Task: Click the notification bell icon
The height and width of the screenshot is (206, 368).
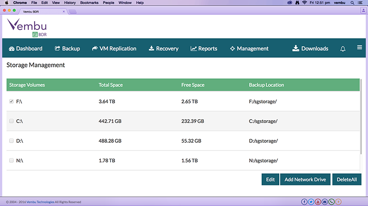Action: [x=343, y=49]
